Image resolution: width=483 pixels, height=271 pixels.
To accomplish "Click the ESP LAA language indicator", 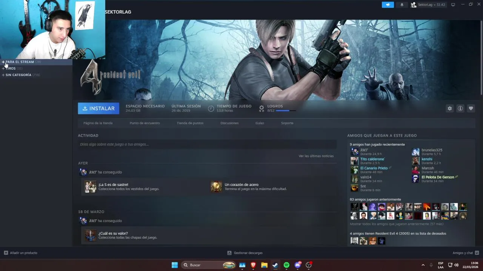I will [441, 265].
